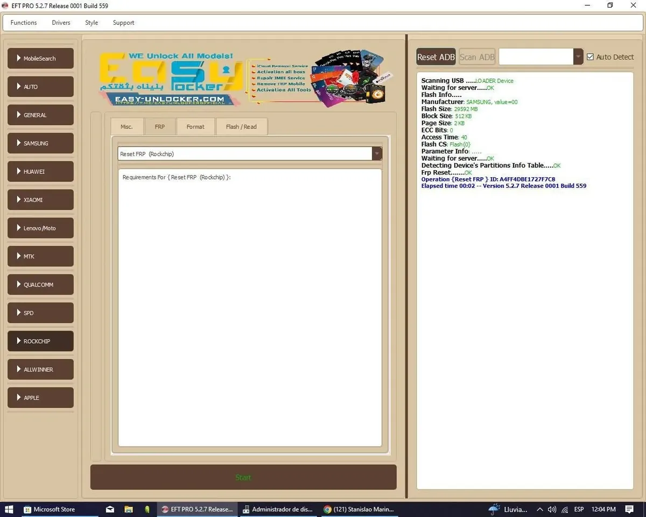This screenshot has height=517, width=646.
Task: Open the Functions menu
Action: 24,23
